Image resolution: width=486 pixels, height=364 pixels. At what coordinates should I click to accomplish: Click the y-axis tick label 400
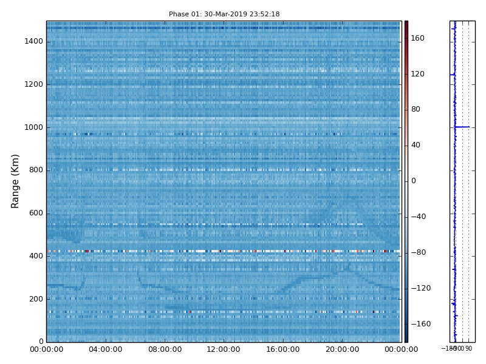click(36, 256)
